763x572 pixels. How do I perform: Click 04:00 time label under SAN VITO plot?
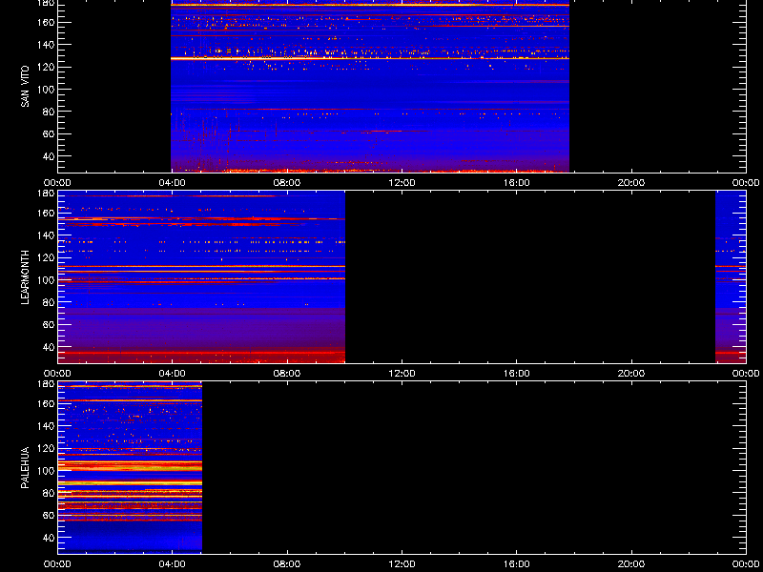173,183
